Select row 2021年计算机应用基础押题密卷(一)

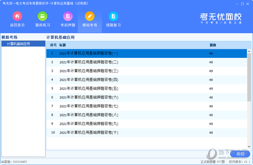point(146,54)
